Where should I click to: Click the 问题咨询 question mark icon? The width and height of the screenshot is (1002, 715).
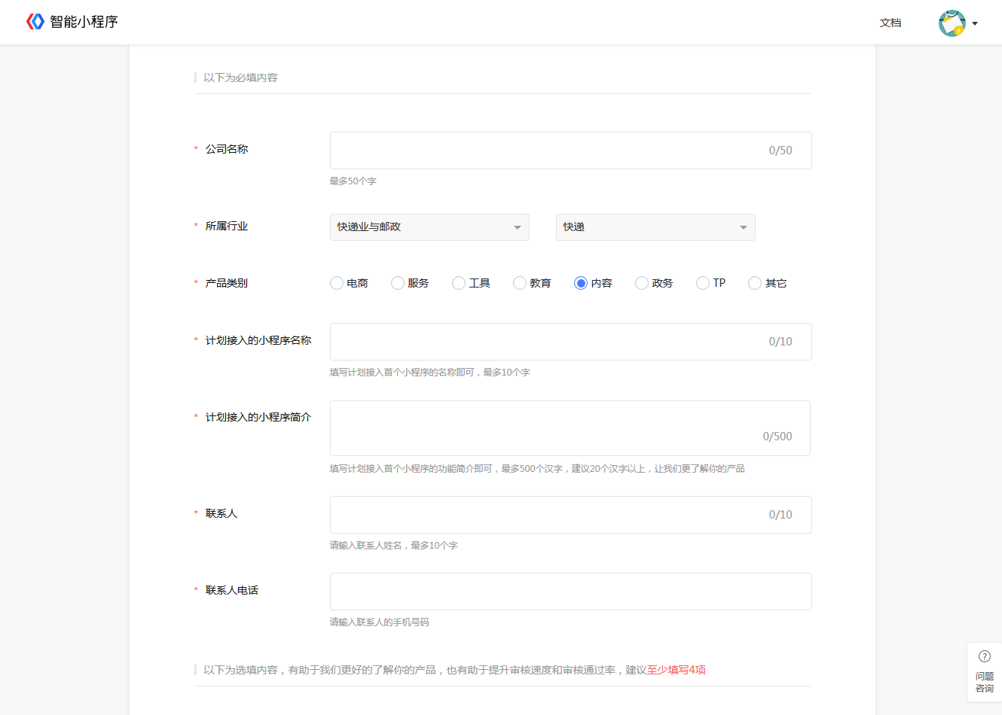click(x=985, y=656)
